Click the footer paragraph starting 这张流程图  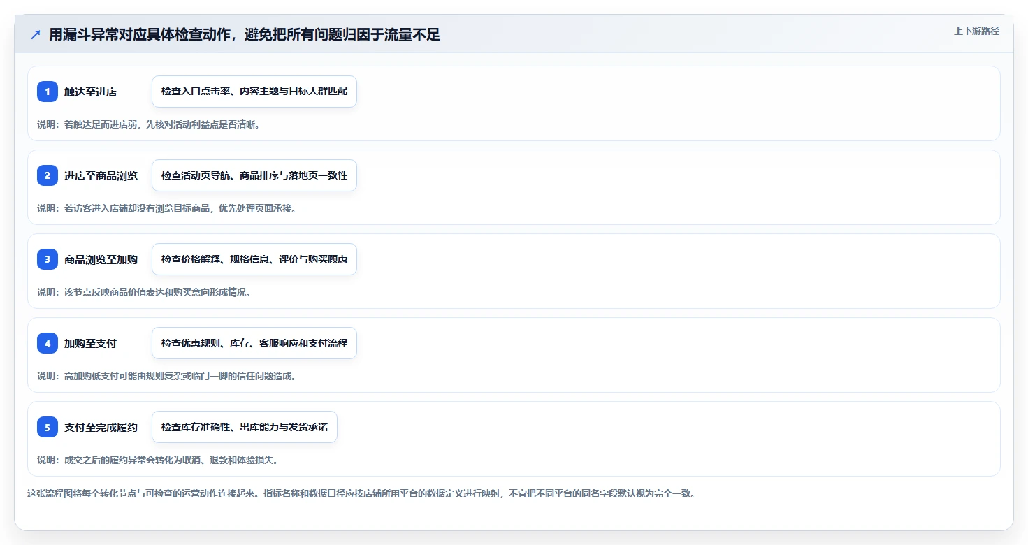tap(361, 493)
